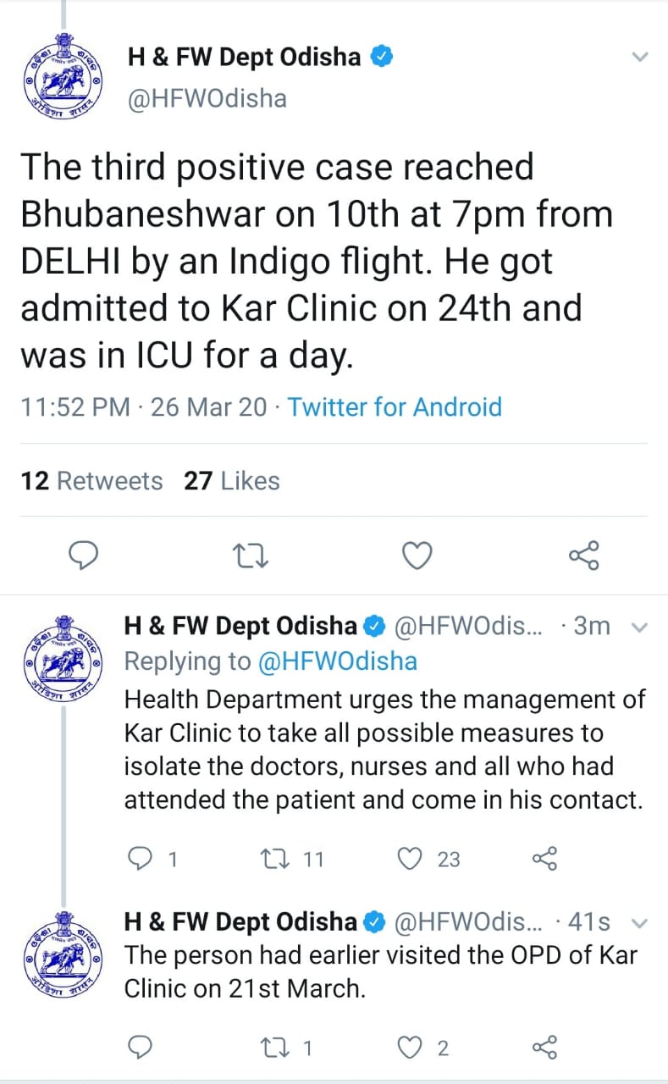
Task: View the 12 Retweets list
Action: [91, 481]
